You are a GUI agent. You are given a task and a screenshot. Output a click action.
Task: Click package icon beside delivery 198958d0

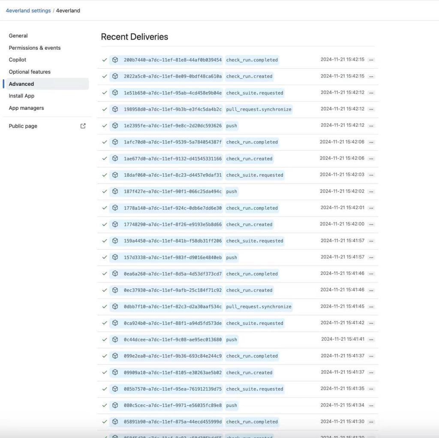point(115,109)
